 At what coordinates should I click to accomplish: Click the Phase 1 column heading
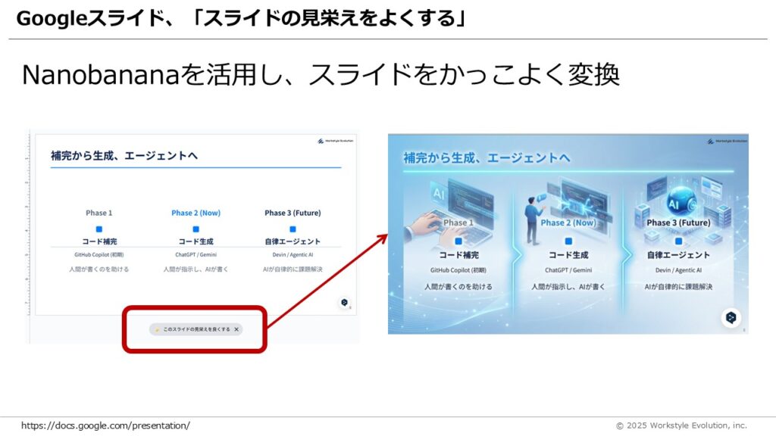tap(99, 211)
